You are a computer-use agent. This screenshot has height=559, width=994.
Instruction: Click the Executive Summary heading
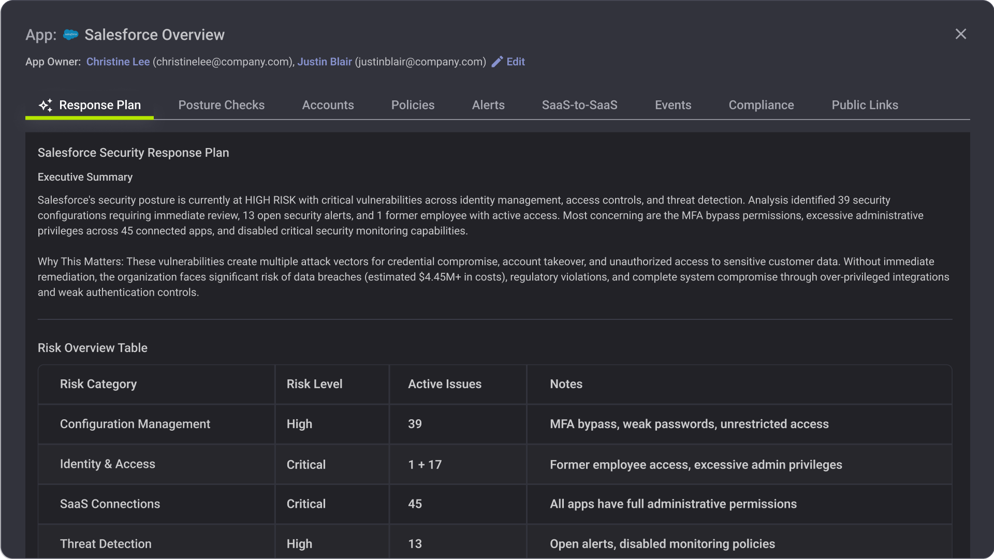[85, 177]
